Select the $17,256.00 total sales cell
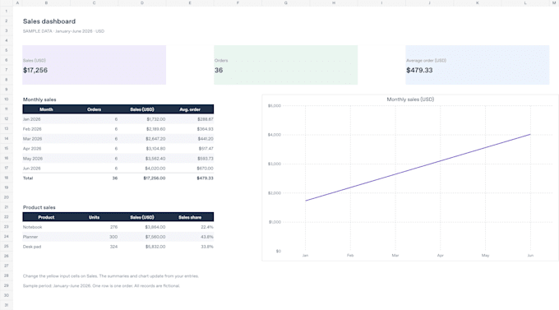 coord(142,178)
